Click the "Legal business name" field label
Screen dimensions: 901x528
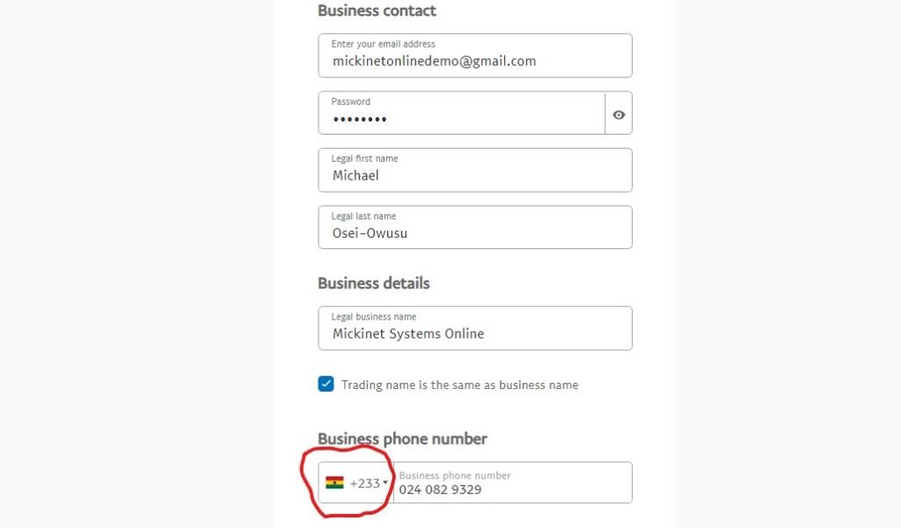click(x=373, y=317)
